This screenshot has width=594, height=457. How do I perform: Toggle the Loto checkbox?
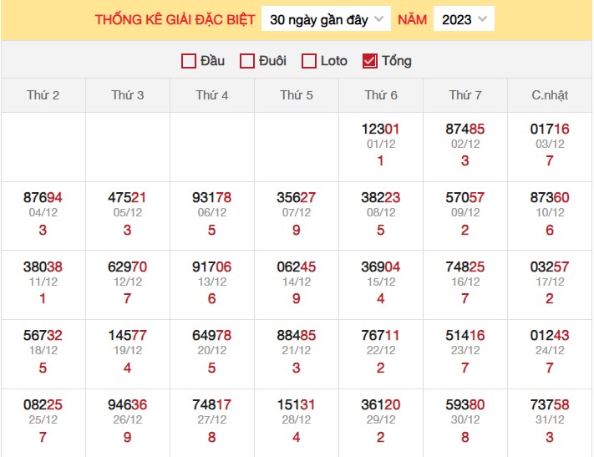pyautogui.click(x=309, y=61)
